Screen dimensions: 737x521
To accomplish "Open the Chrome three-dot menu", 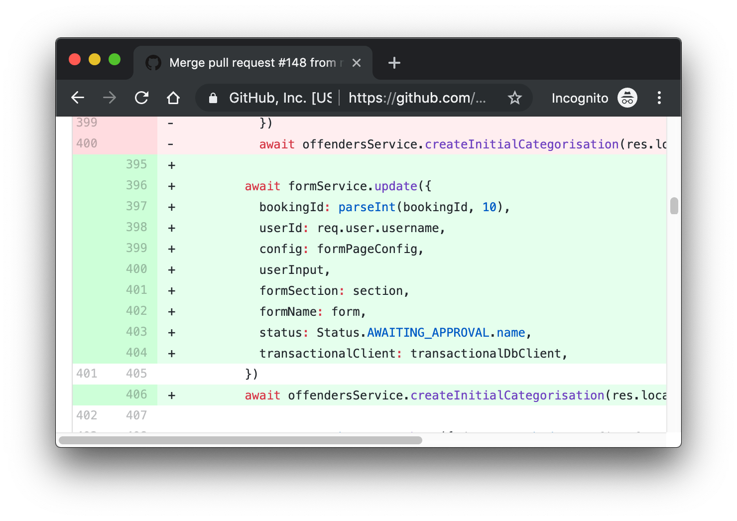I will 659,98.
